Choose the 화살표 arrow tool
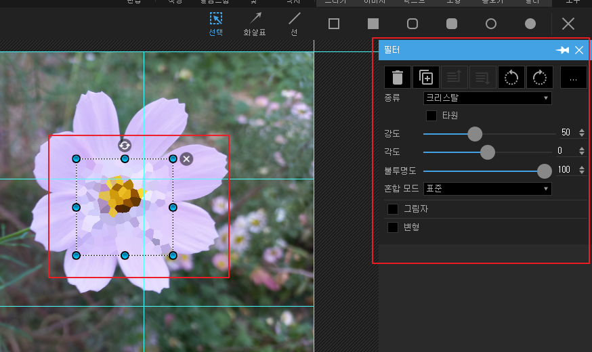Image resolution: width=592 pixels, height=352 pixels. click(x=255, y=24)
